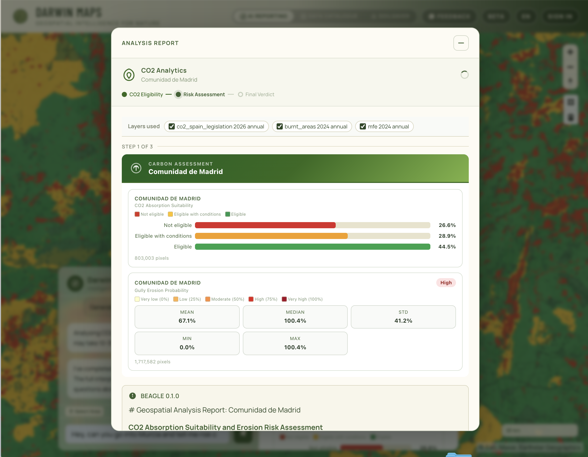This screenshot has width=588, height=457.
Task: Click the Eligible green legend swatch
Action: [x=227, y=214]
